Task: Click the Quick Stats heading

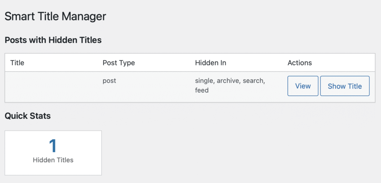Action: [28, 116]
